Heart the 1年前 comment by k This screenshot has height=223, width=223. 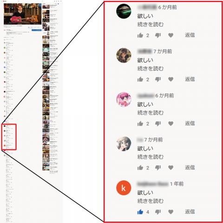click(171, 212)
